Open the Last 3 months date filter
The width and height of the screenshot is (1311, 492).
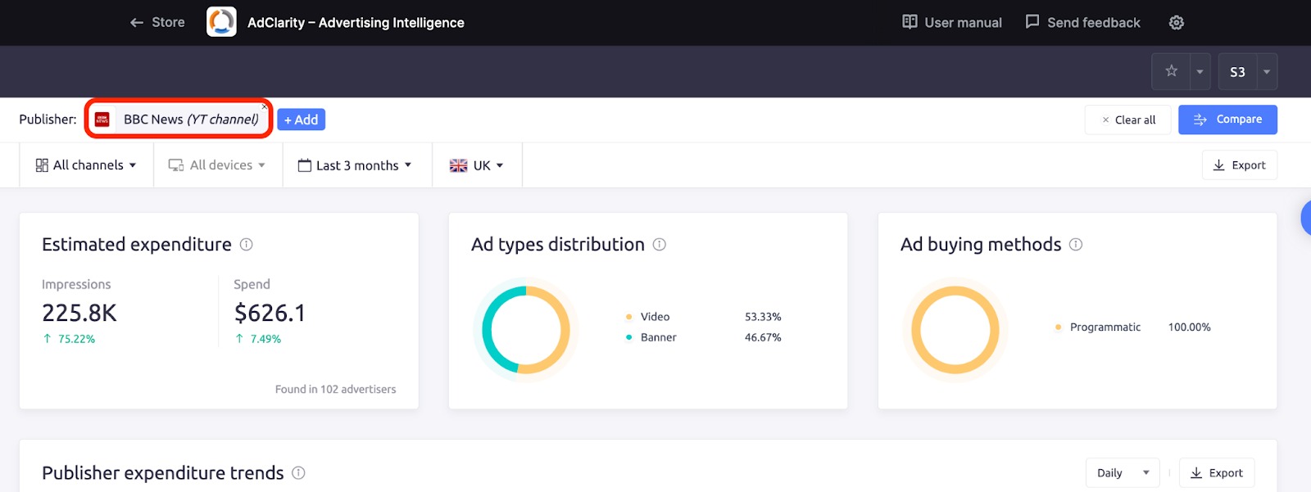(356, 165)
